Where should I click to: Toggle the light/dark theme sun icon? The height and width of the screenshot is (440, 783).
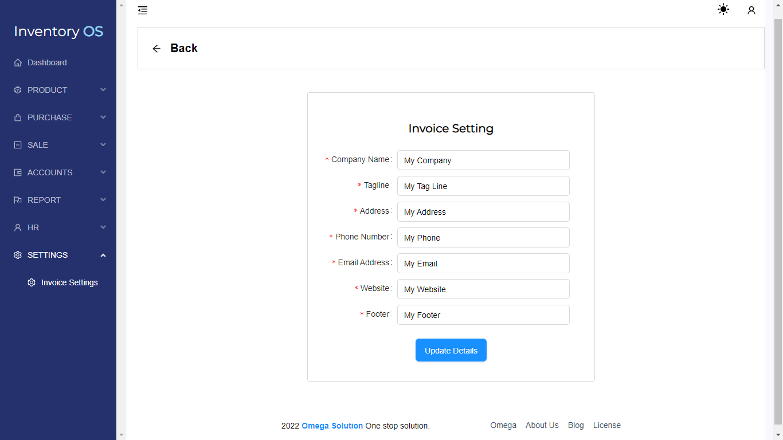[723, 9]
